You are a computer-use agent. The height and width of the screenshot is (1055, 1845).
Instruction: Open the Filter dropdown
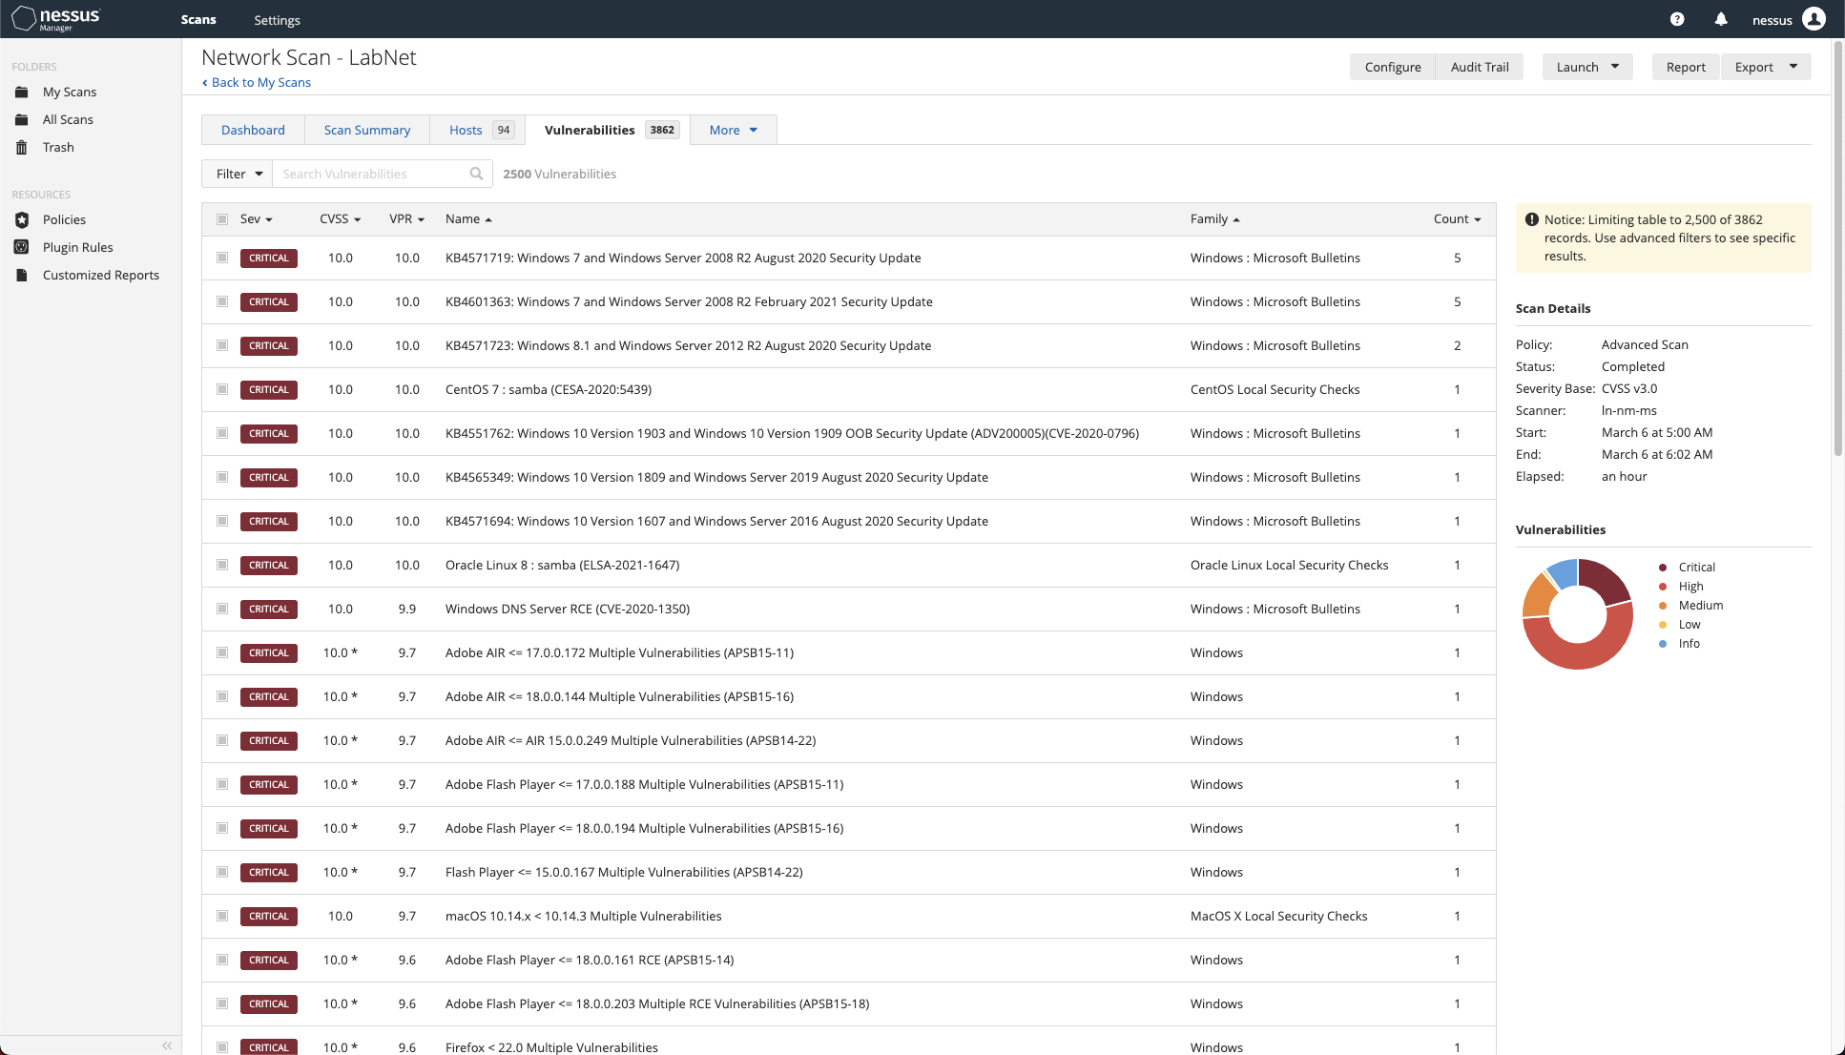pyautogui.click(x=238, y=174)
